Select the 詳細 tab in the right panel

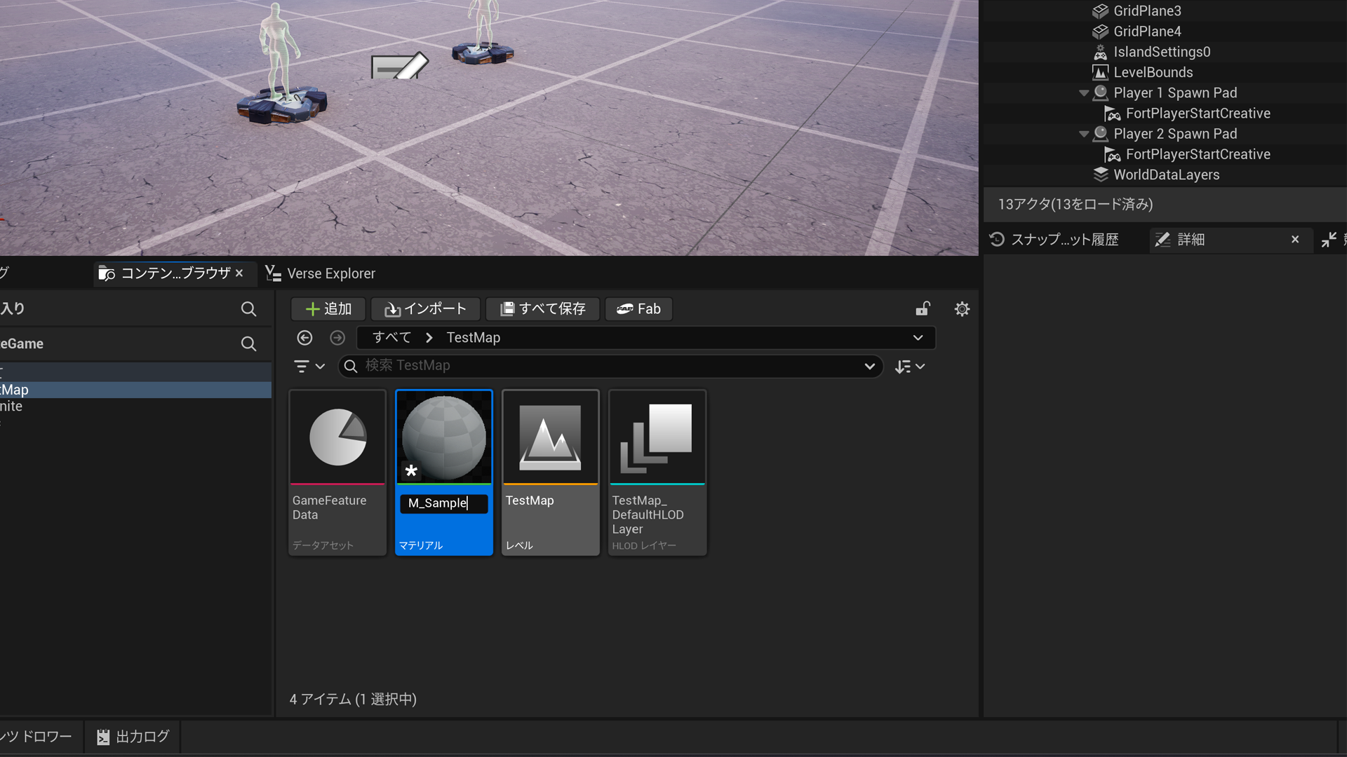(1191, 239)
